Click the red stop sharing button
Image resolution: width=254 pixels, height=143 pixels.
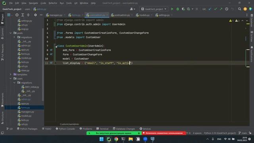(164, 133)
